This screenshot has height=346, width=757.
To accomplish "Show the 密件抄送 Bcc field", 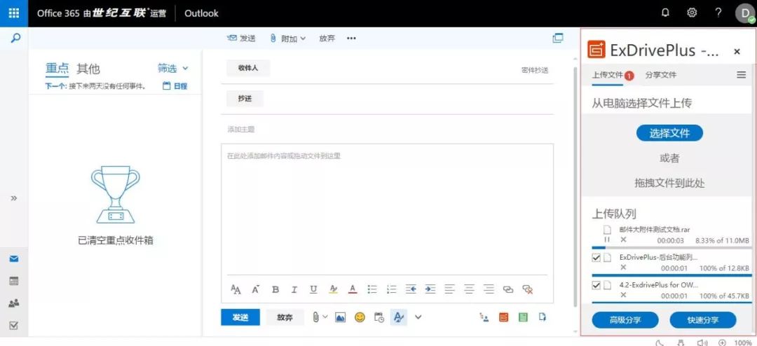I will tap(534, 70).
